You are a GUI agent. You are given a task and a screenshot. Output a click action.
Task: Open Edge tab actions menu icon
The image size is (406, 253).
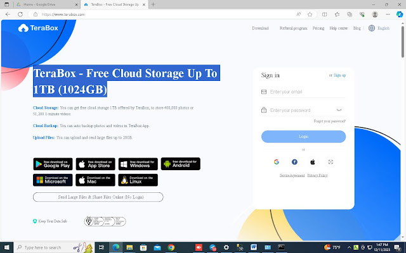[x=7, y=4]
